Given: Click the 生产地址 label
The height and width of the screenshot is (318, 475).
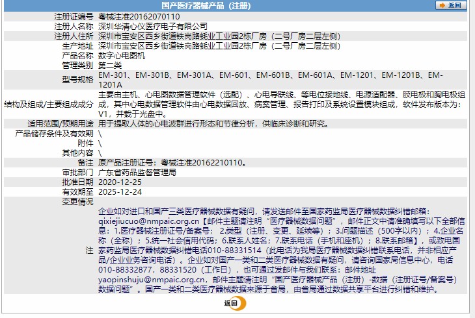Looking at the screenshot, I should tap(77, 46).
